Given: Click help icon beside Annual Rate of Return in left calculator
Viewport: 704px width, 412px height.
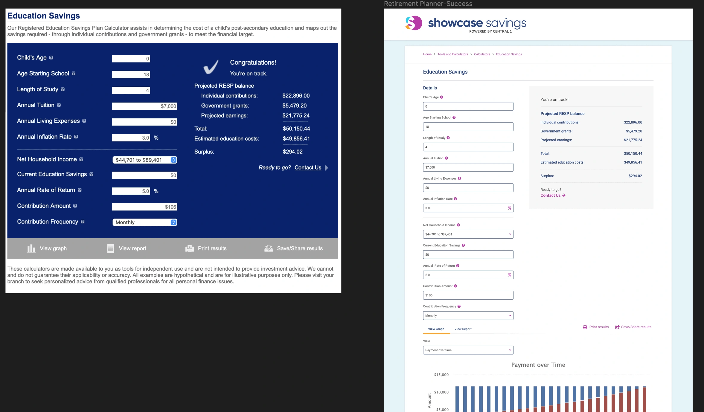Looking at the screenshot, I should click(80, 190).
